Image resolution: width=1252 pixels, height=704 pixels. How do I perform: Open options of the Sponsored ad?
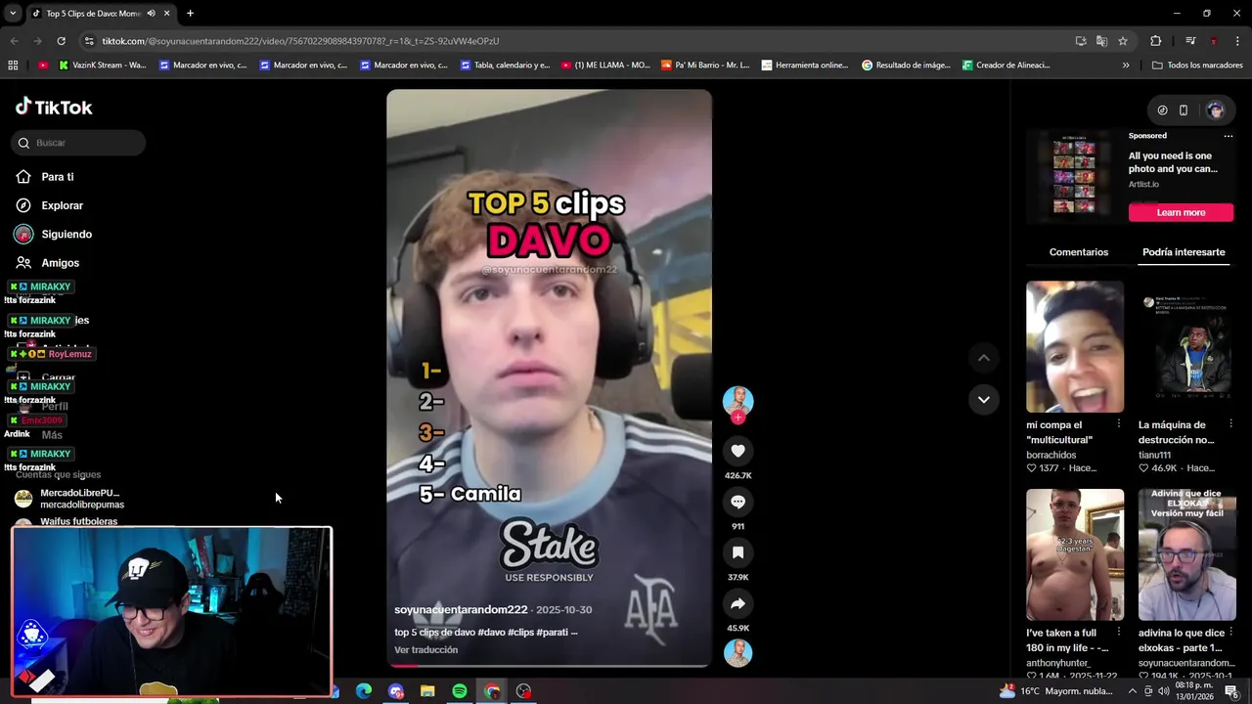[1229, 136]
